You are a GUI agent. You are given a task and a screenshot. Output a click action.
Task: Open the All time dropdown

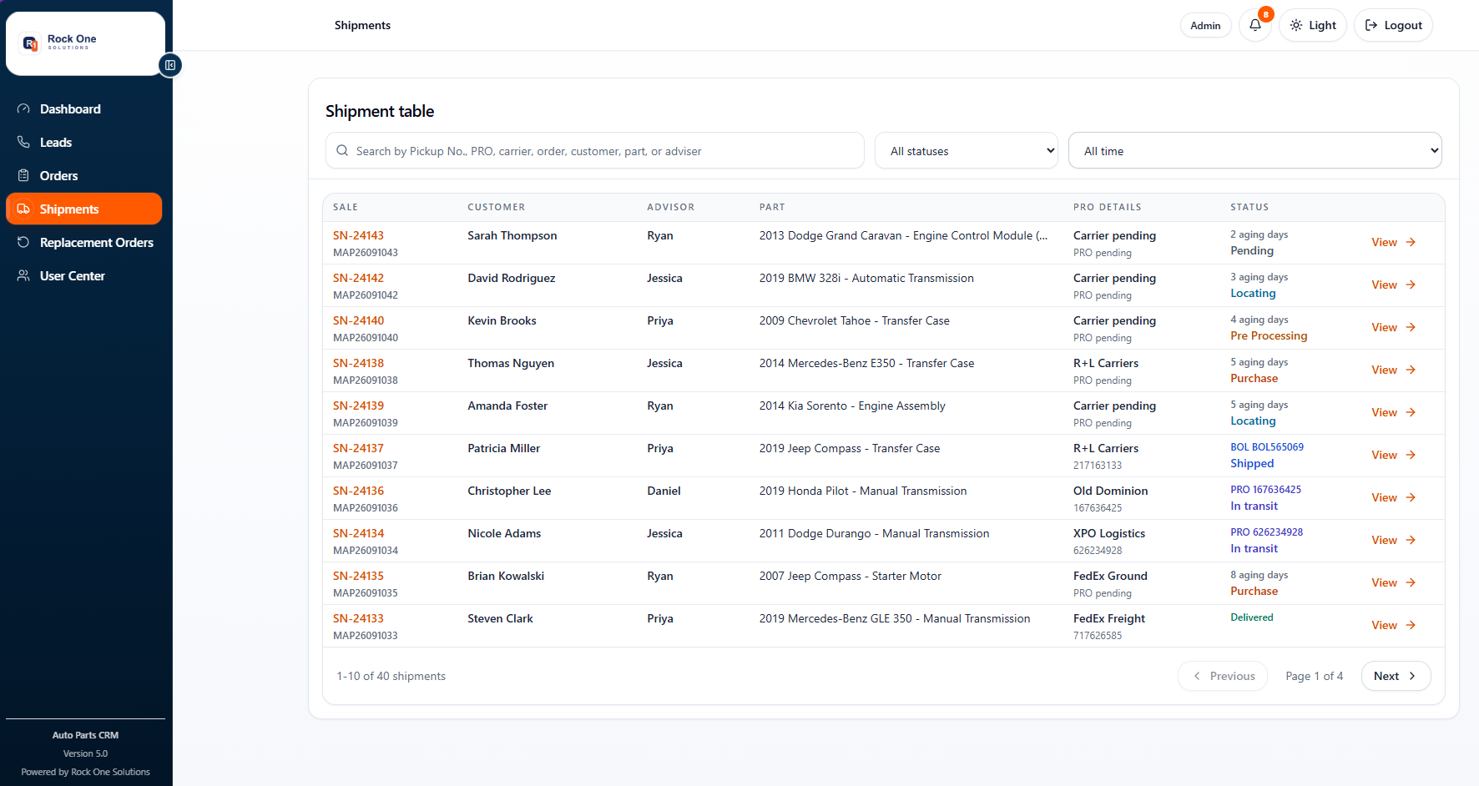[x=1254, y=151]
